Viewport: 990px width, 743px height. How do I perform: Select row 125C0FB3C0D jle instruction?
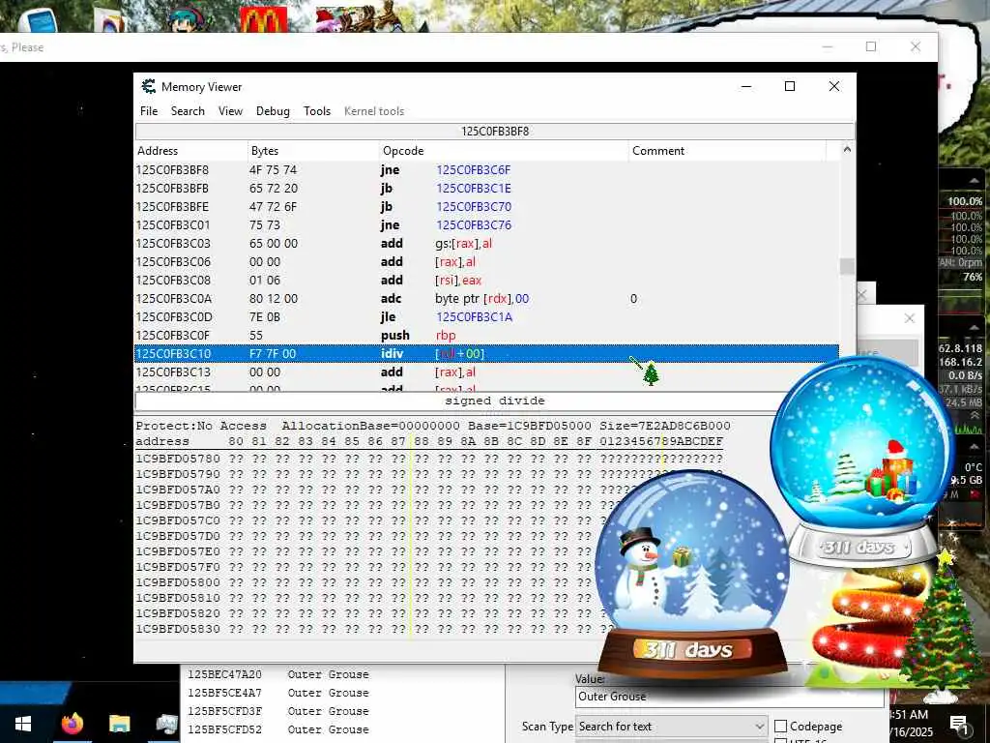pyautogui.click(x=487, y=316)
